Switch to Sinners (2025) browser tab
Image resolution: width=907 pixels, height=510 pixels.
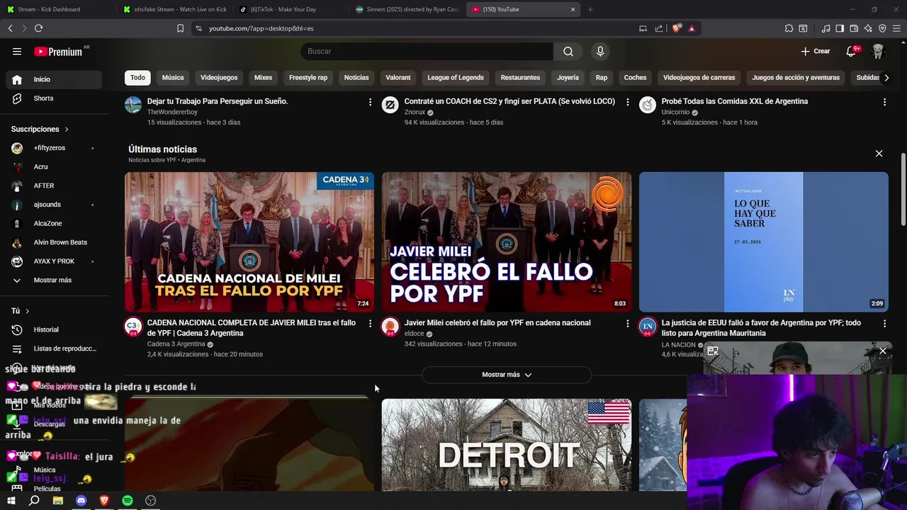pos(406,9)
